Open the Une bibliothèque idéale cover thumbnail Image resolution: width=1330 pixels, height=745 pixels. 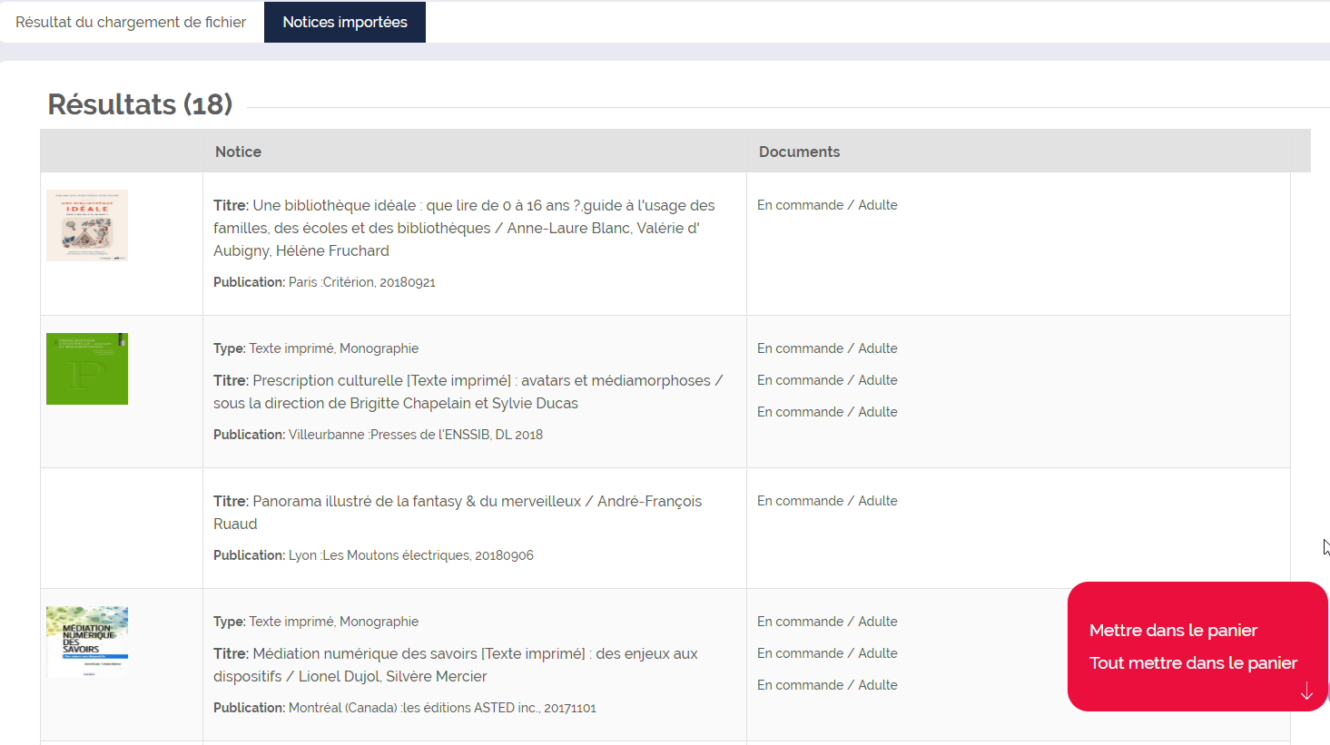coord(87,225)
